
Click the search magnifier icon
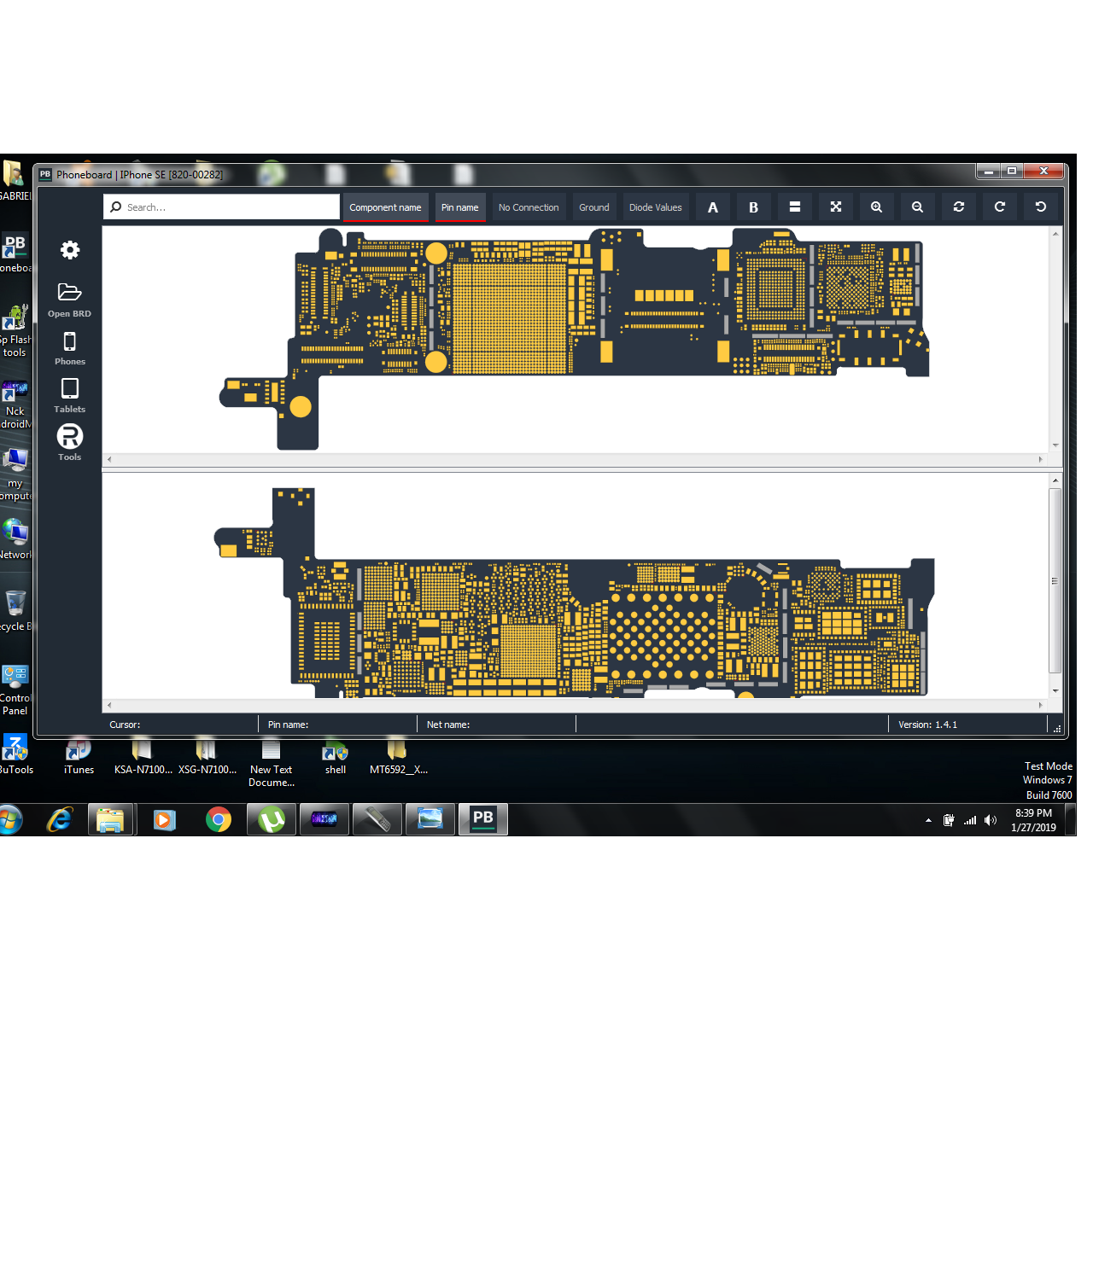pyautogui.click(x=116, y=207)
